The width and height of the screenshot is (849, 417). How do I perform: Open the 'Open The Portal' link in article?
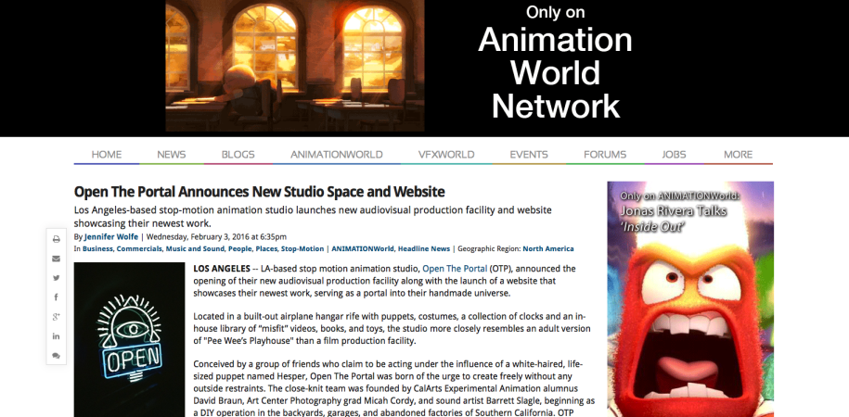[455, 268]
